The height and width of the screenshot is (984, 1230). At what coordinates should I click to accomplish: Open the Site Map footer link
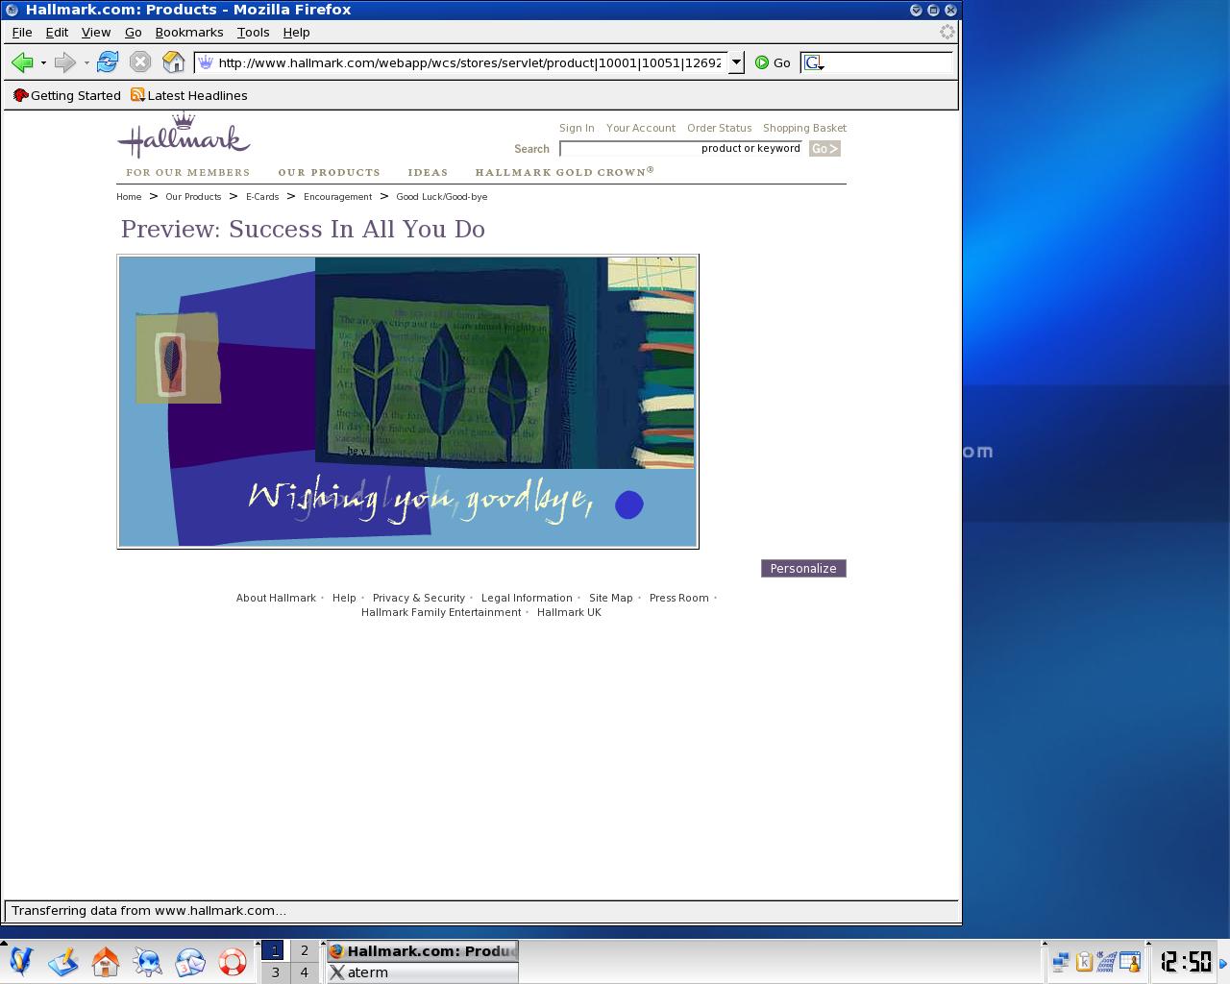pyautogui.click(x=611, y=598)
